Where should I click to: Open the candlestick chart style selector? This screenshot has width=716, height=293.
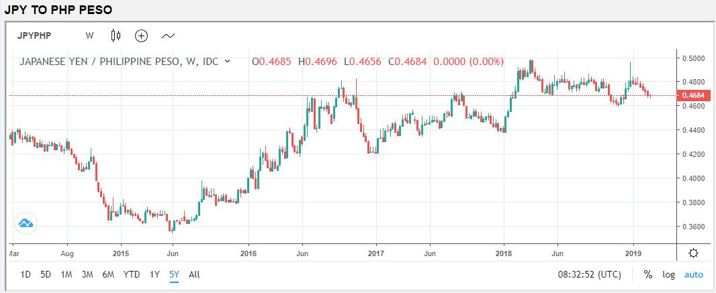point(116,36)
